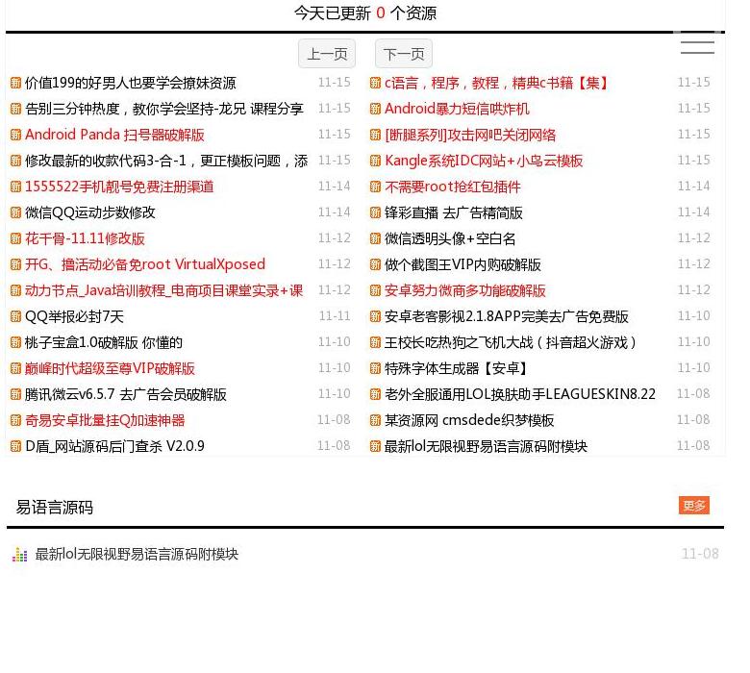Image resolution: width=750 pixels, height=673 pixels.
Task: Click new-badge icon beside 锋彩直播 去广告精简版
Action: click(375, 212)
